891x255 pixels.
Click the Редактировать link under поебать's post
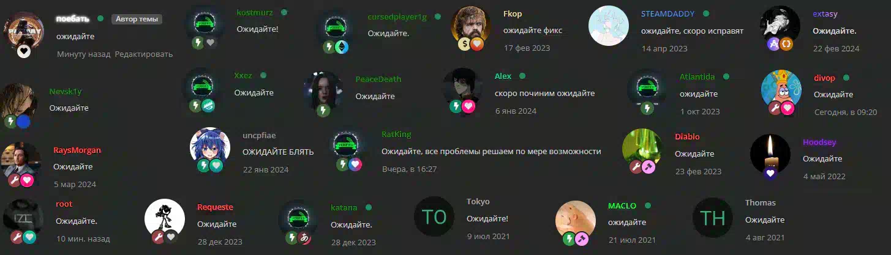[x=143, y=54]
